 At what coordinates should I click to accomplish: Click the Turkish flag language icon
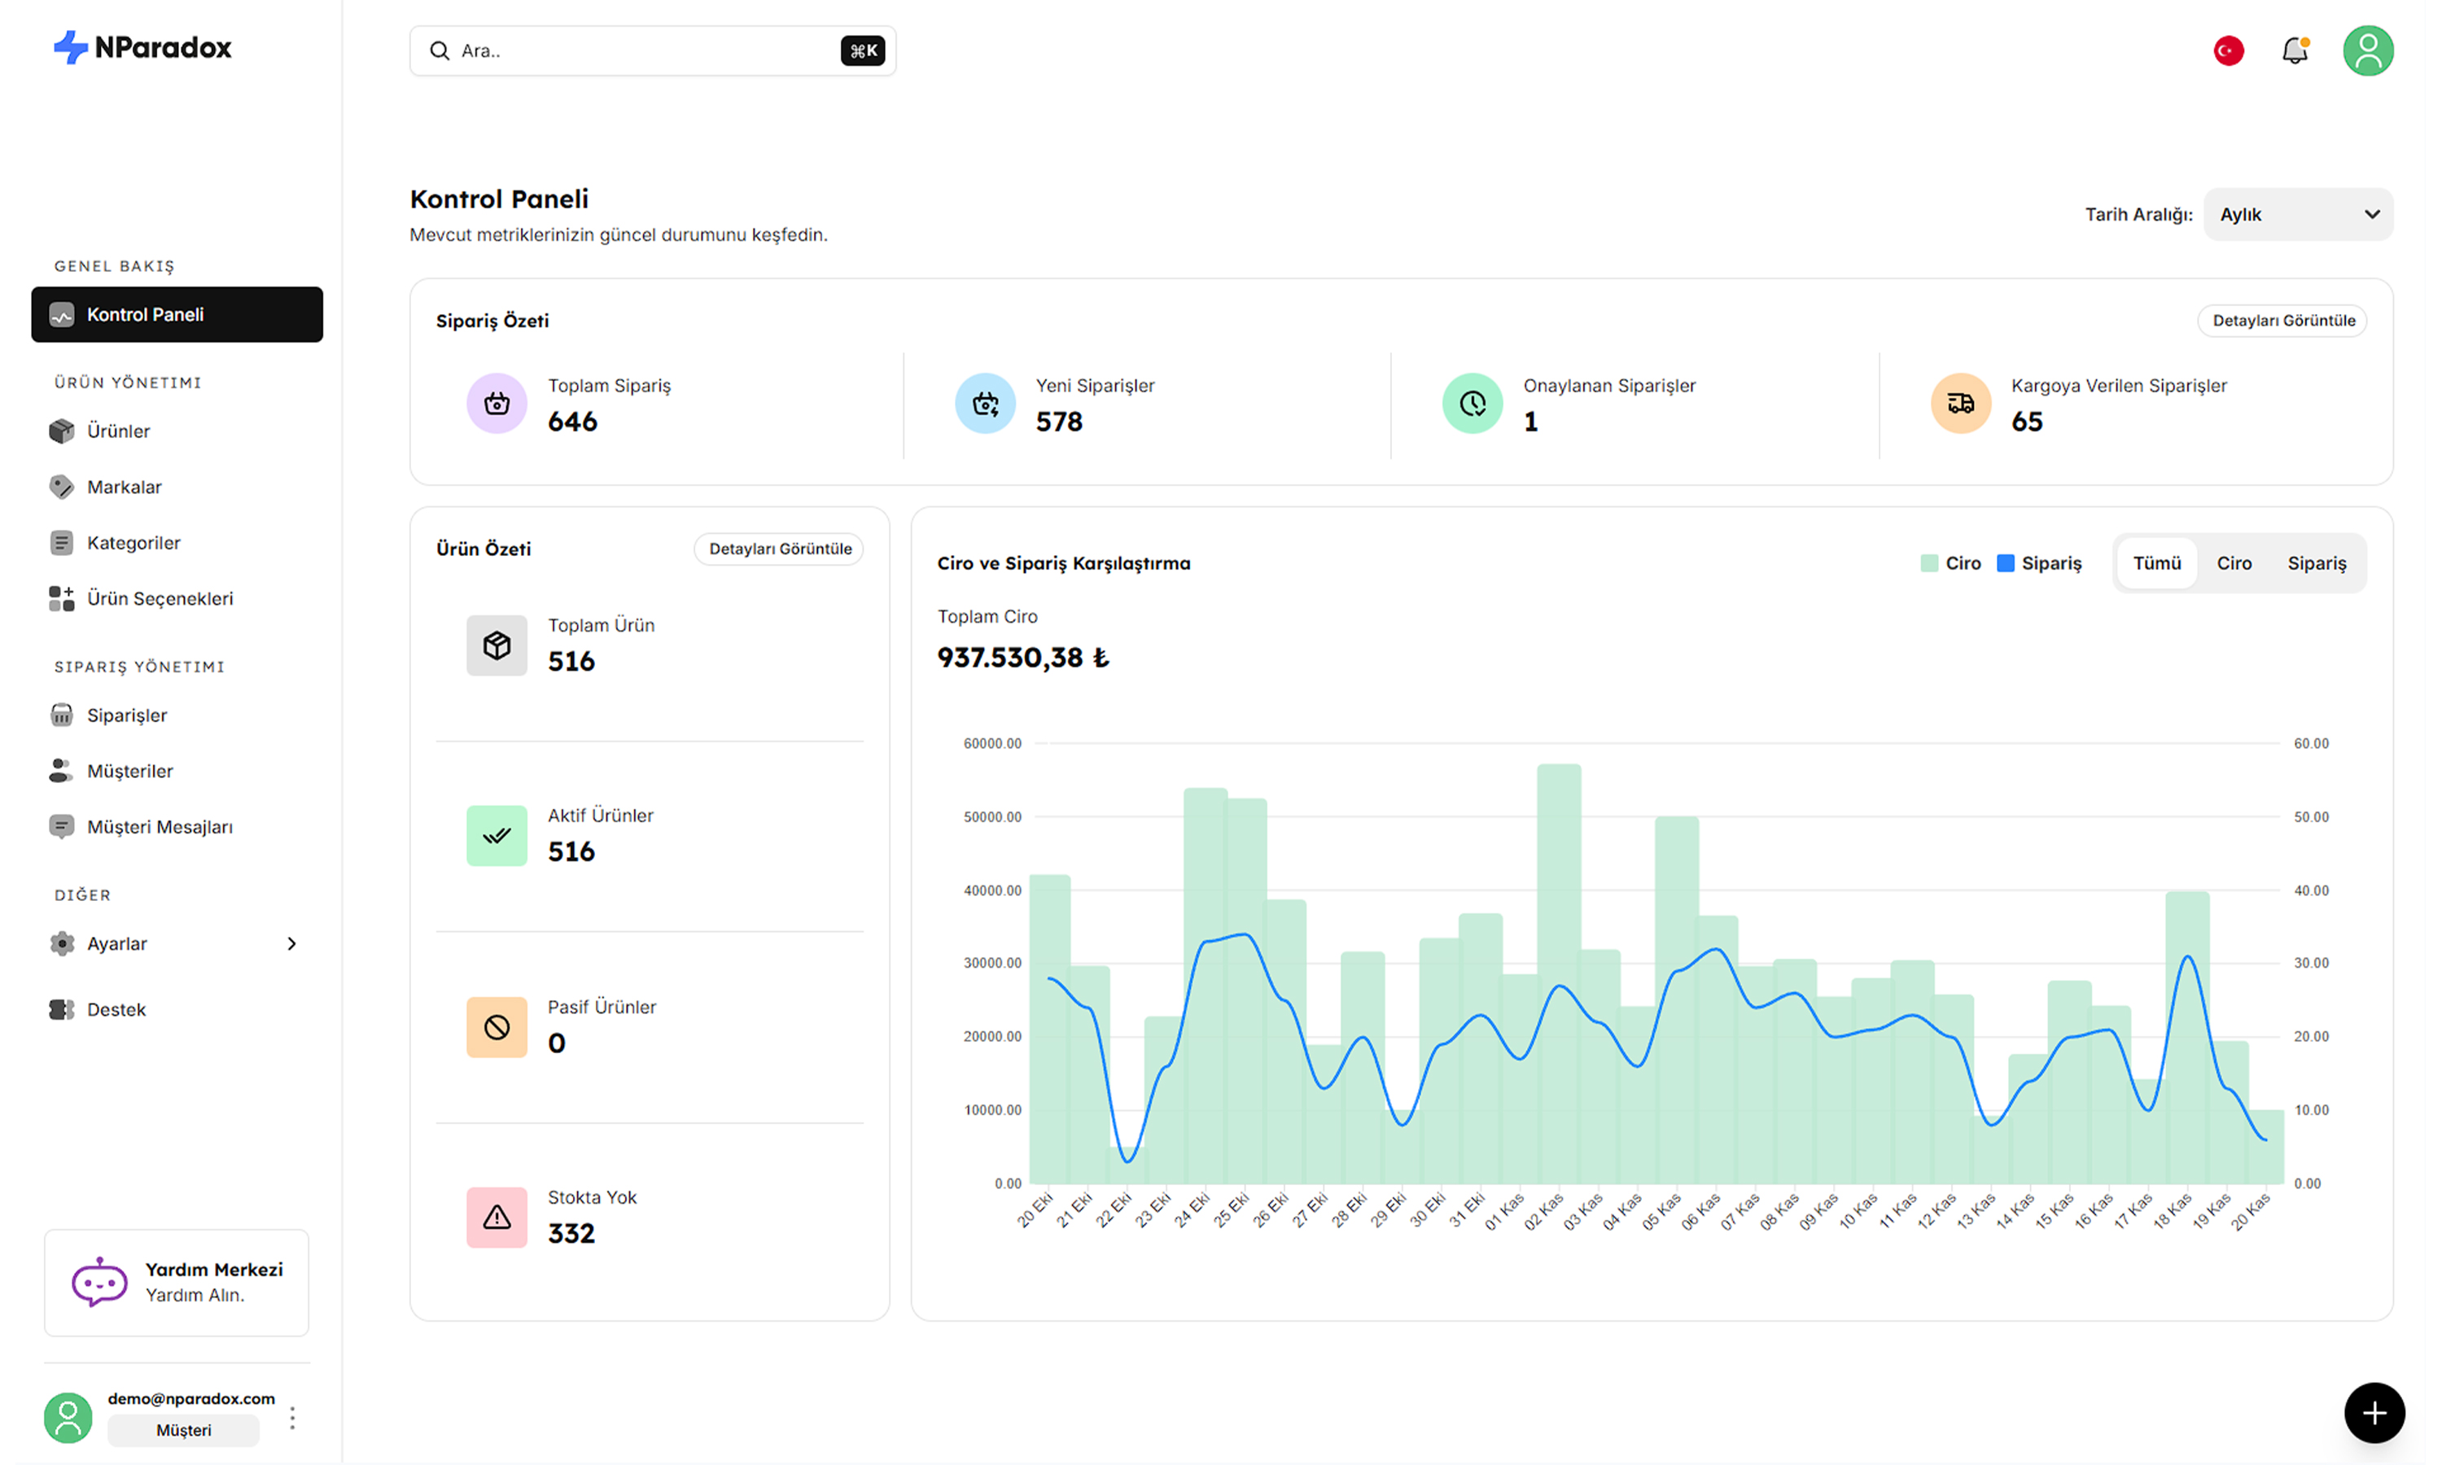click(2228, 50)
